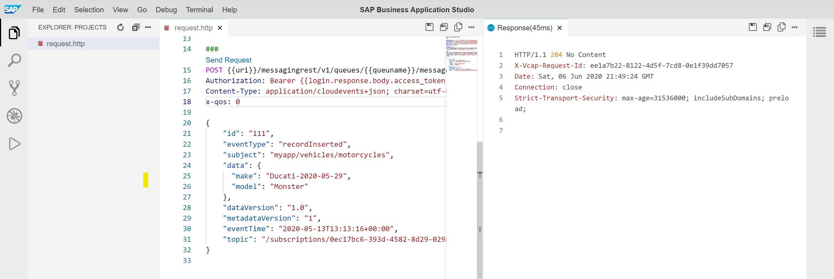Click the "dataVersion" JSON line
The width and height of the screenshot is (834, 279).
267,208
